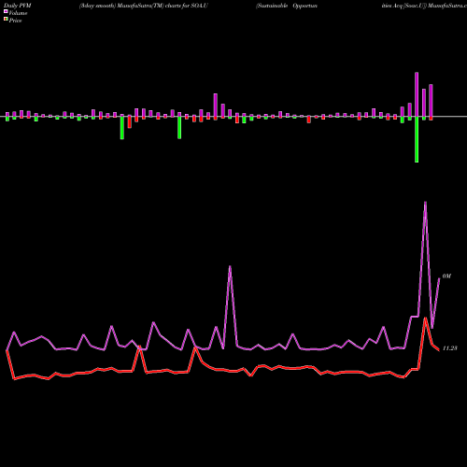
Task: Click the Volume legend color swatch
Action: pos(6,11)
